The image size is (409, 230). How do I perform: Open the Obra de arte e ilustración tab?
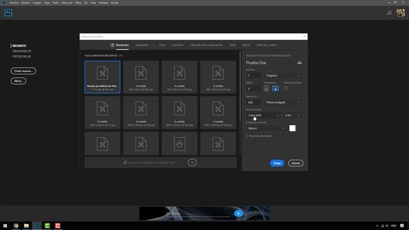[x=206, y=45]
